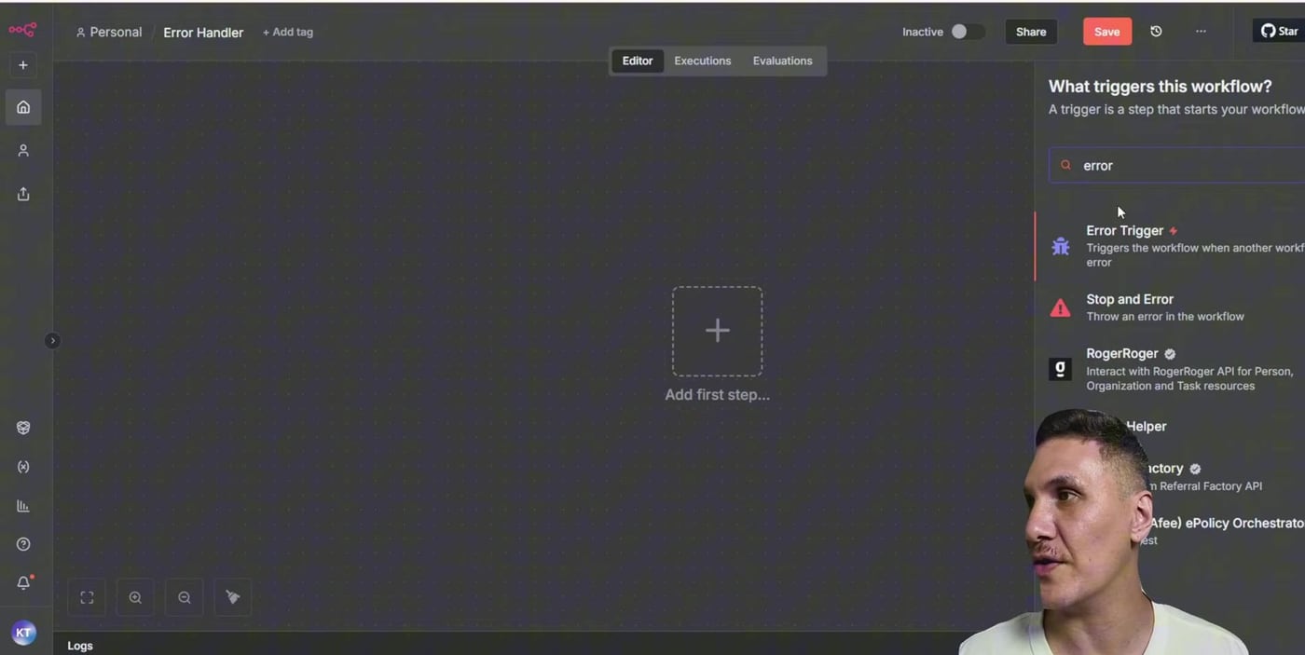Viewport: 1305px width, 655px height.
Task: Switch to the Evaluations tab
Action: (782, 61)
